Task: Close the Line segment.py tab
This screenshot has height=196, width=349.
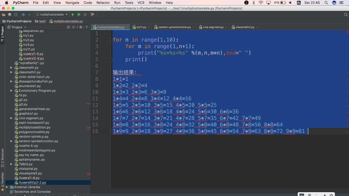Action: 226,27
